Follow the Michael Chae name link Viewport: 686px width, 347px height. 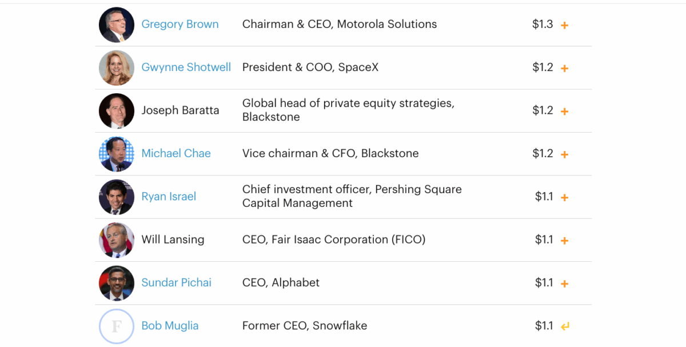pos(176,153)
